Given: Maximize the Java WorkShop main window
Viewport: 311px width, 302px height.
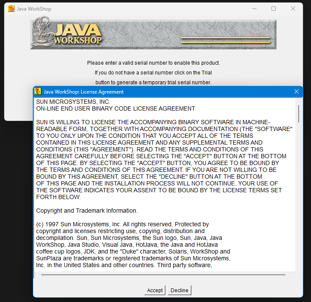Looking at the screenshot, I should 274,9.
